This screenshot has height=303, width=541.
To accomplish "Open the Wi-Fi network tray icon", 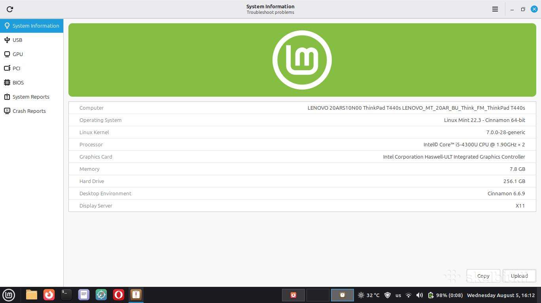I will tap(409, 295).
